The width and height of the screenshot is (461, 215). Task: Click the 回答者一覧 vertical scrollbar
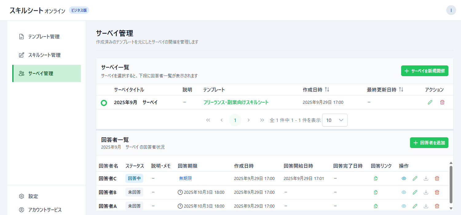451,184
